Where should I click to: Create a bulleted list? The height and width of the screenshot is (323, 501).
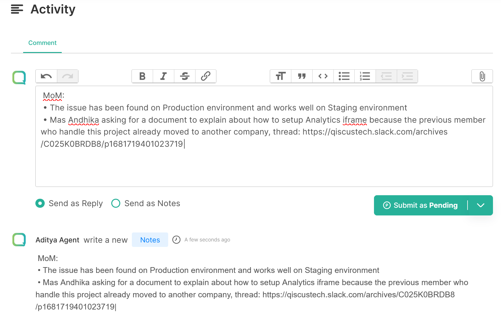pos(344,76)
